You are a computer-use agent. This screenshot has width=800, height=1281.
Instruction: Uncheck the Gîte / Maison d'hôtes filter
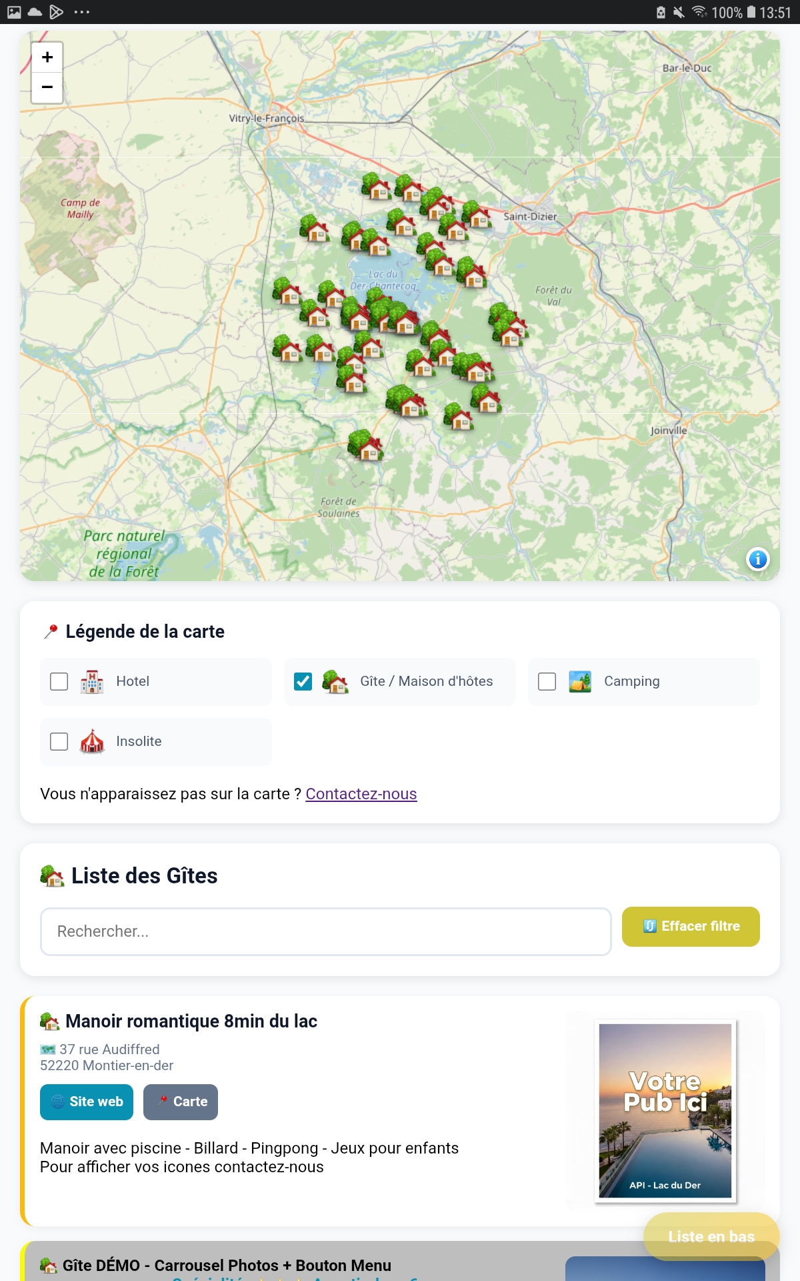303,681
